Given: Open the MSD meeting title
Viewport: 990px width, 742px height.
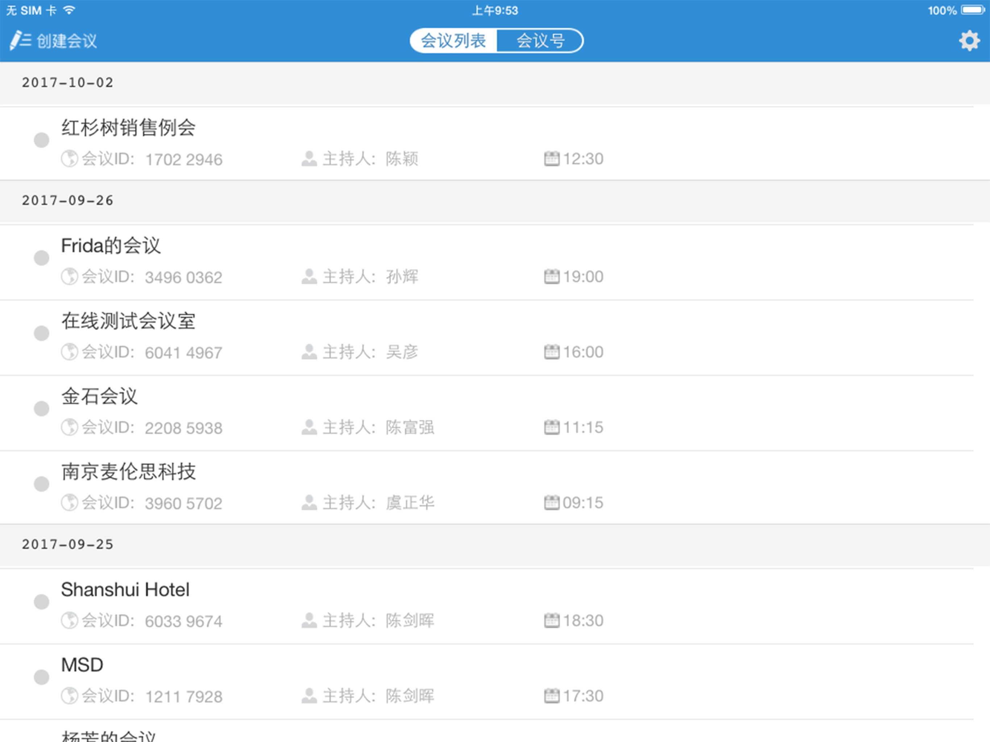Looking at the screenshot, I should (82, 665).
